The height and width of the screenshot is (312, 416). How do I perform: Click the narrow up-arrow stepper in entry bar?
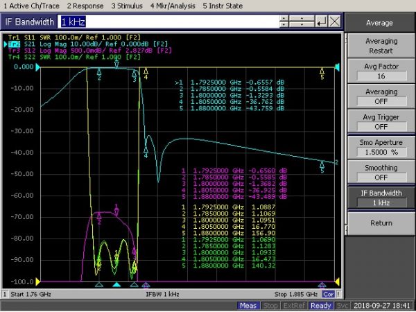point(284,18)
